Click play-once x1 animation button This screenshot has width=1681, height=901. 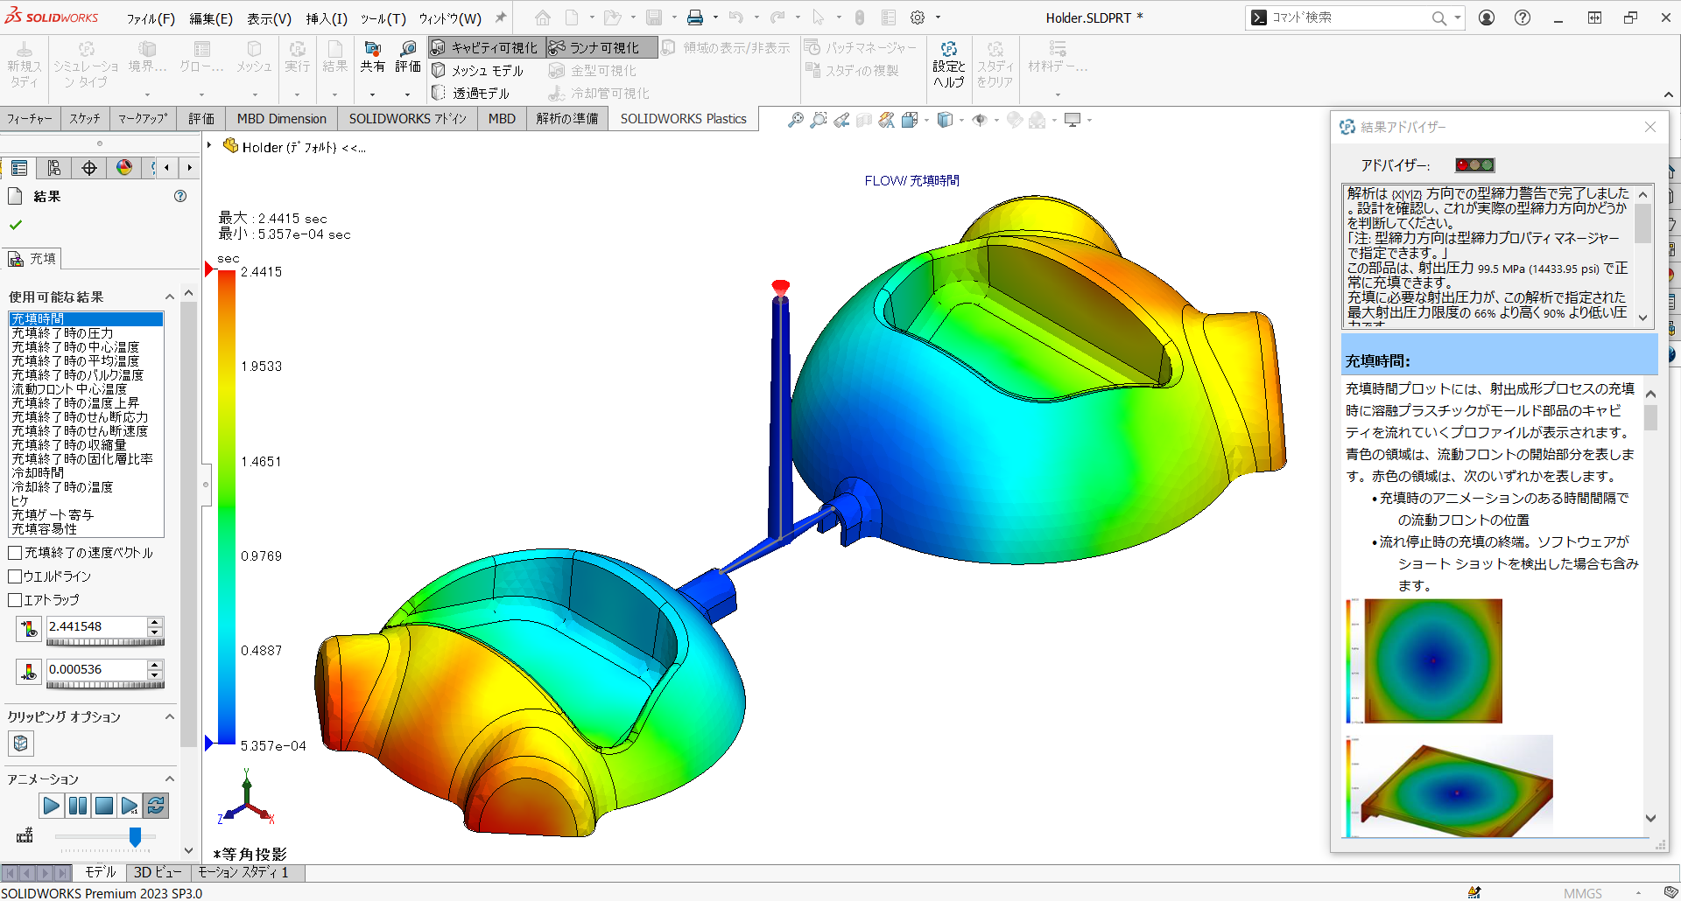[130, 806]
